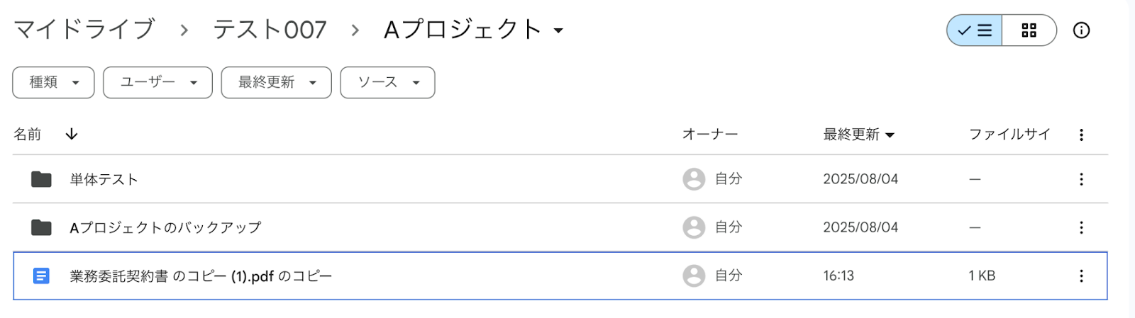This screenshot has height=318, width=1135.
Task: Open the 種類 filter dropdown
Action: [53, 82]
